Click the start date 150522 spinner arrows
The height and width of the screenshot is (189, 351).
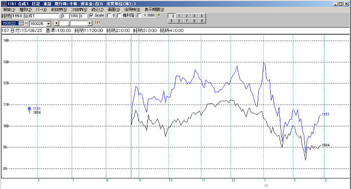(21, 23)
